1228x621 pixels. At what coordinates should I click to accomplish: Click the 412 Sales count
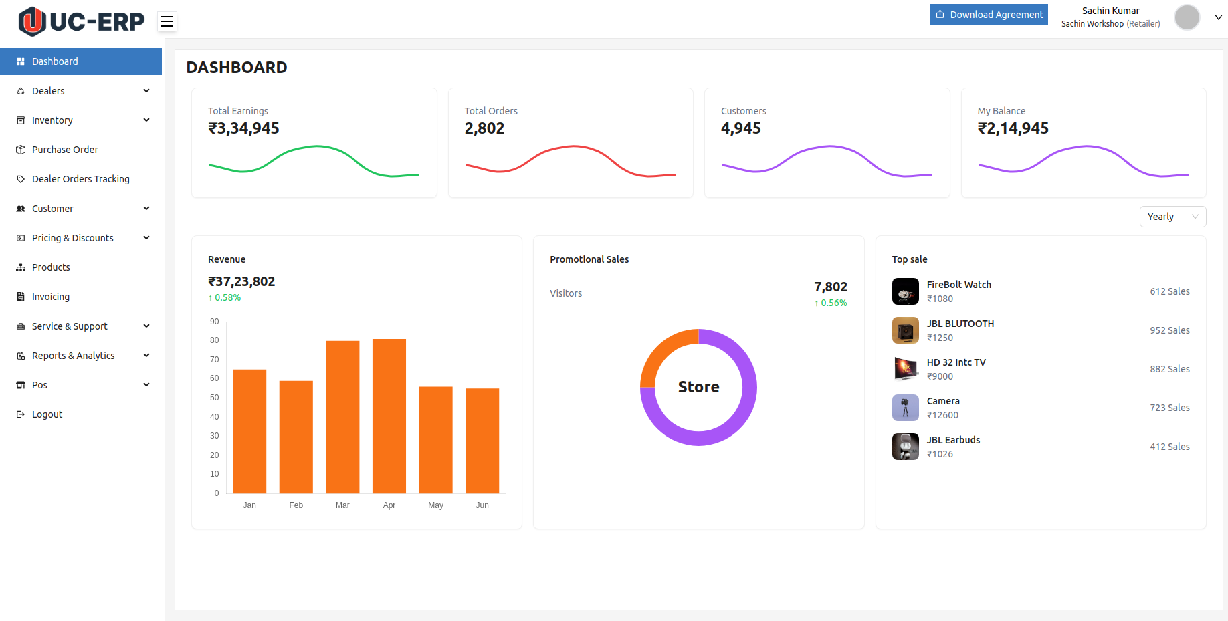pyautogui.click(x=1170, y=447)
